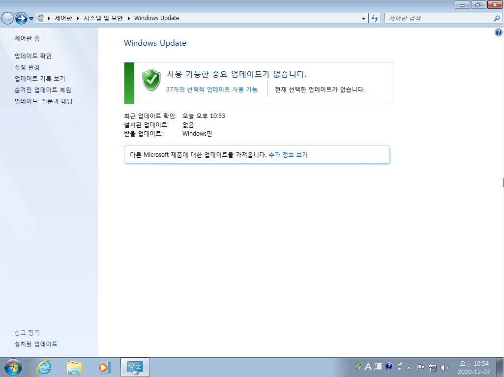The image size is (504, 377).
Task: Select 업데이트 확인 in the sidebar
Action: pyautogui.click(x=33, y=56)
